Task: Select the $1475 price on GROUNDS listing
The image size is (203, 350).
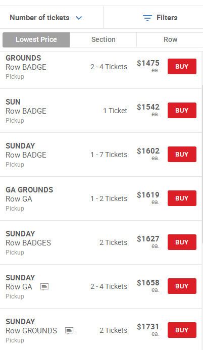Action: [148, 63]
